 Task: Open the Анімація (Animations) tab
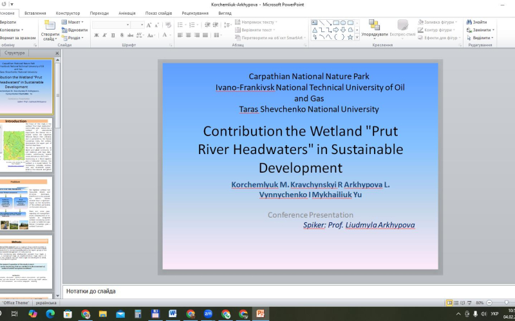click(127, 13)
